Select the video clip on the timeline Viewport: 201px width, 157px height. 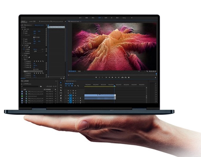pos(100,95)
